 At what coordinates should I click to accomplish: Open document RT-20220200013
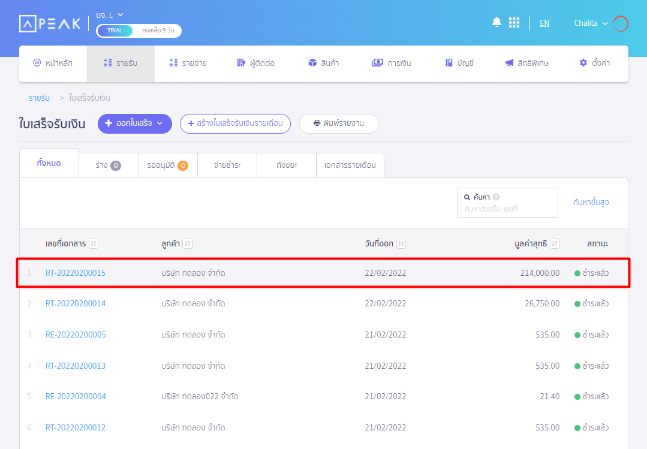76,366
